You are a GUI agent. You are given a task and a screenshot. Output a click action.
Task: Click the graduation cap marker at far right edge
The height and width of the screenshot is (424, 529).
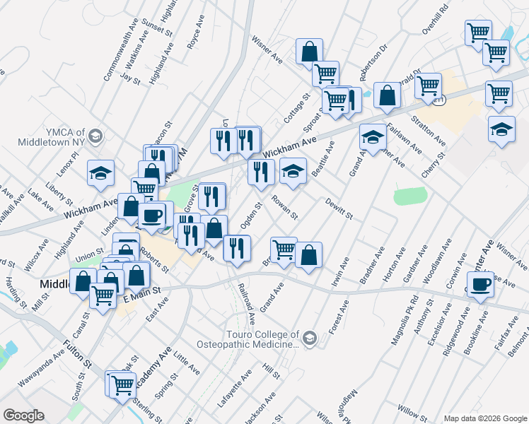501,130
